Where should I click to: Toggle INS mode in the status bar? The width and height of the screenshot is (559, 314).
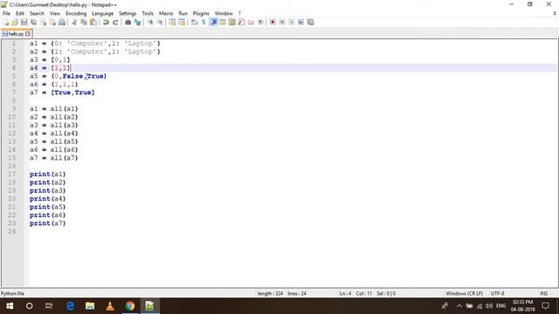(x=543, y=293)
